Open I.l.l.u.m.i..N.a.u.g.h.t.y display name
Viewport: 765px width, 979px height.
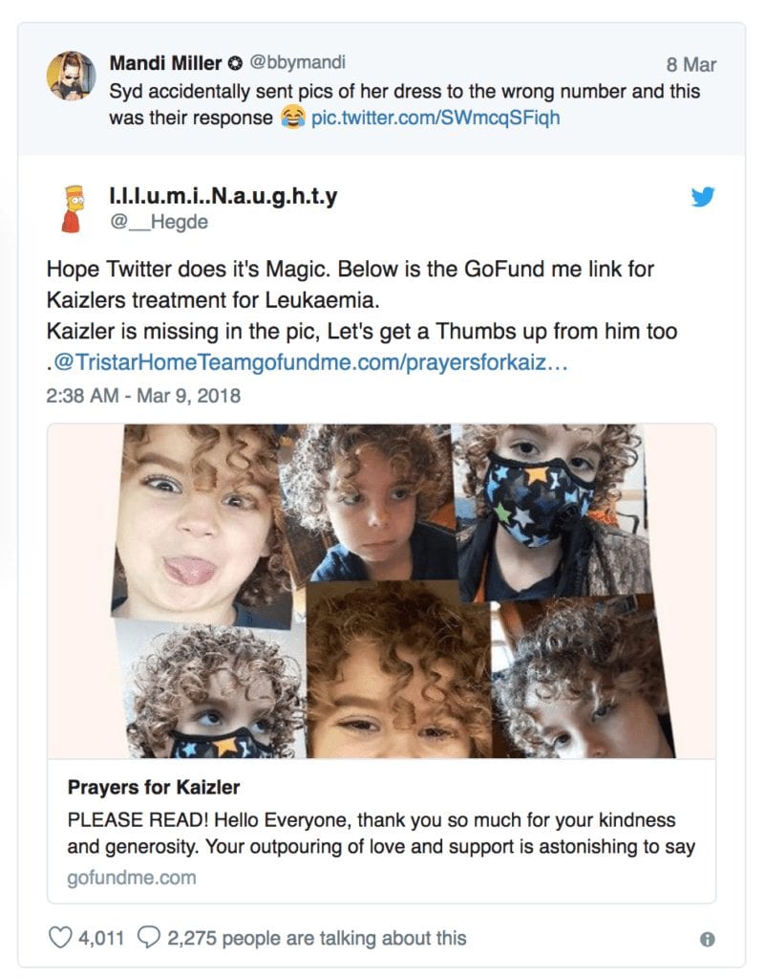click(223, 195)
